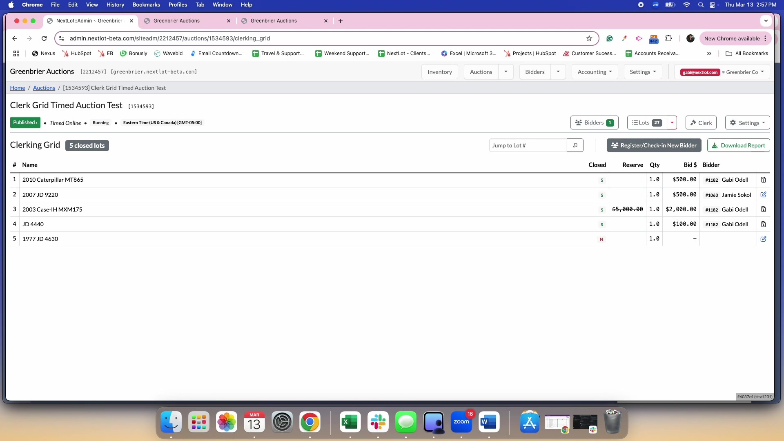Toggle the N badge on lot 5

pos(602,239)
